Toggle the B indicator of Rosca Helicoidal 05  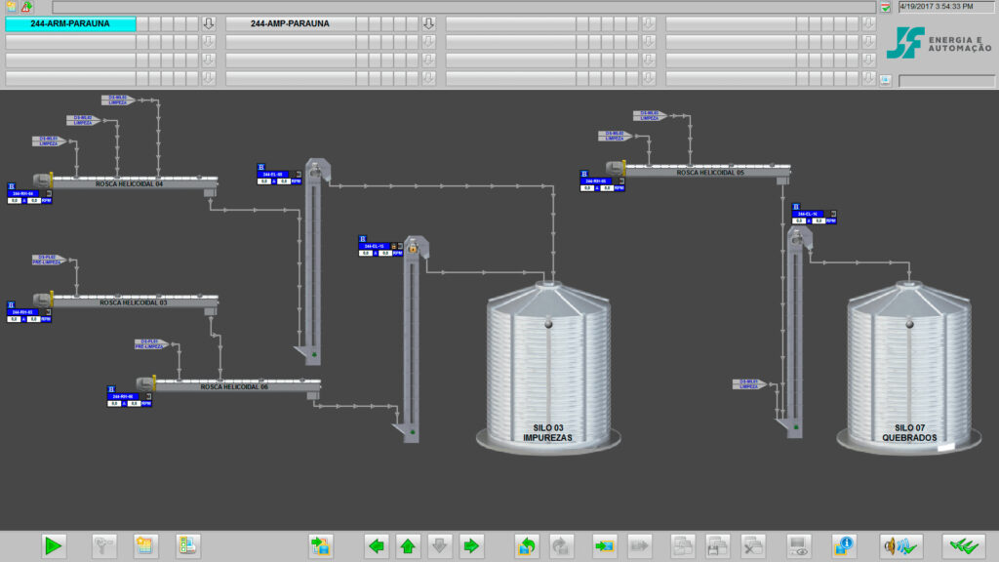click(x=584, y=174)
